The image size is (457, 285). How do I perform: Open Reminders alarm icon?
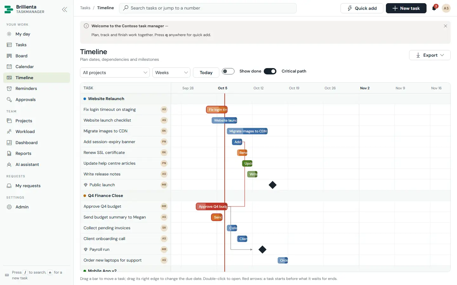click(9, 89)
